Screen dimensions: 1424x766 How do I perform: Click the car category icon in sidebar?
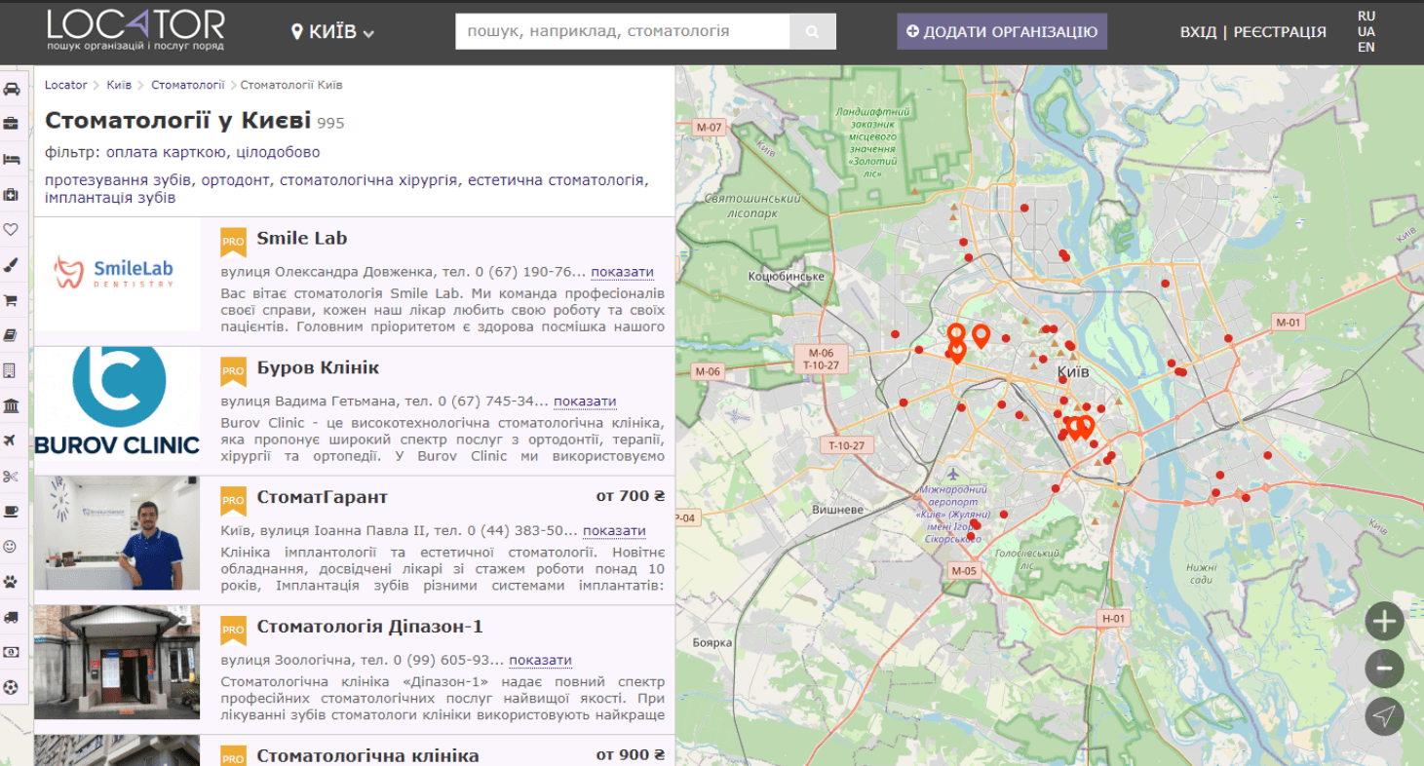point(12,89)
